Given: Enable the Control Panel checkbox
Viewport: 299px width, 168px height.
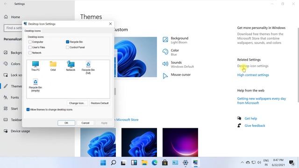Looking at the screenshot, I should point(67,47).
